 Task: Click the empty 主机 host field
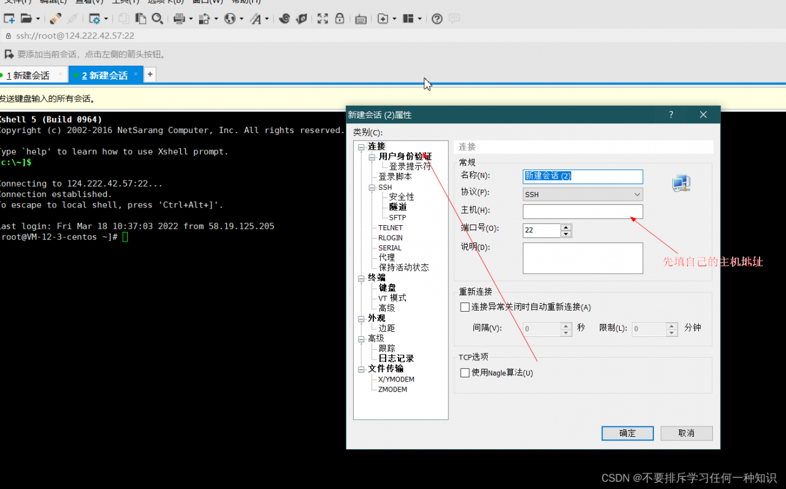pos(583,212)
